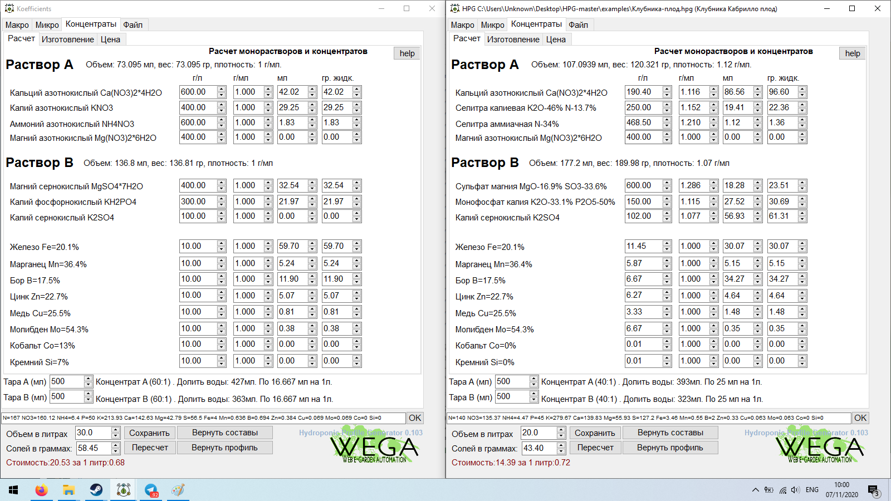Open the Windows notification center
This screenshot has height=501, width=891.
[x=873, y=490]
